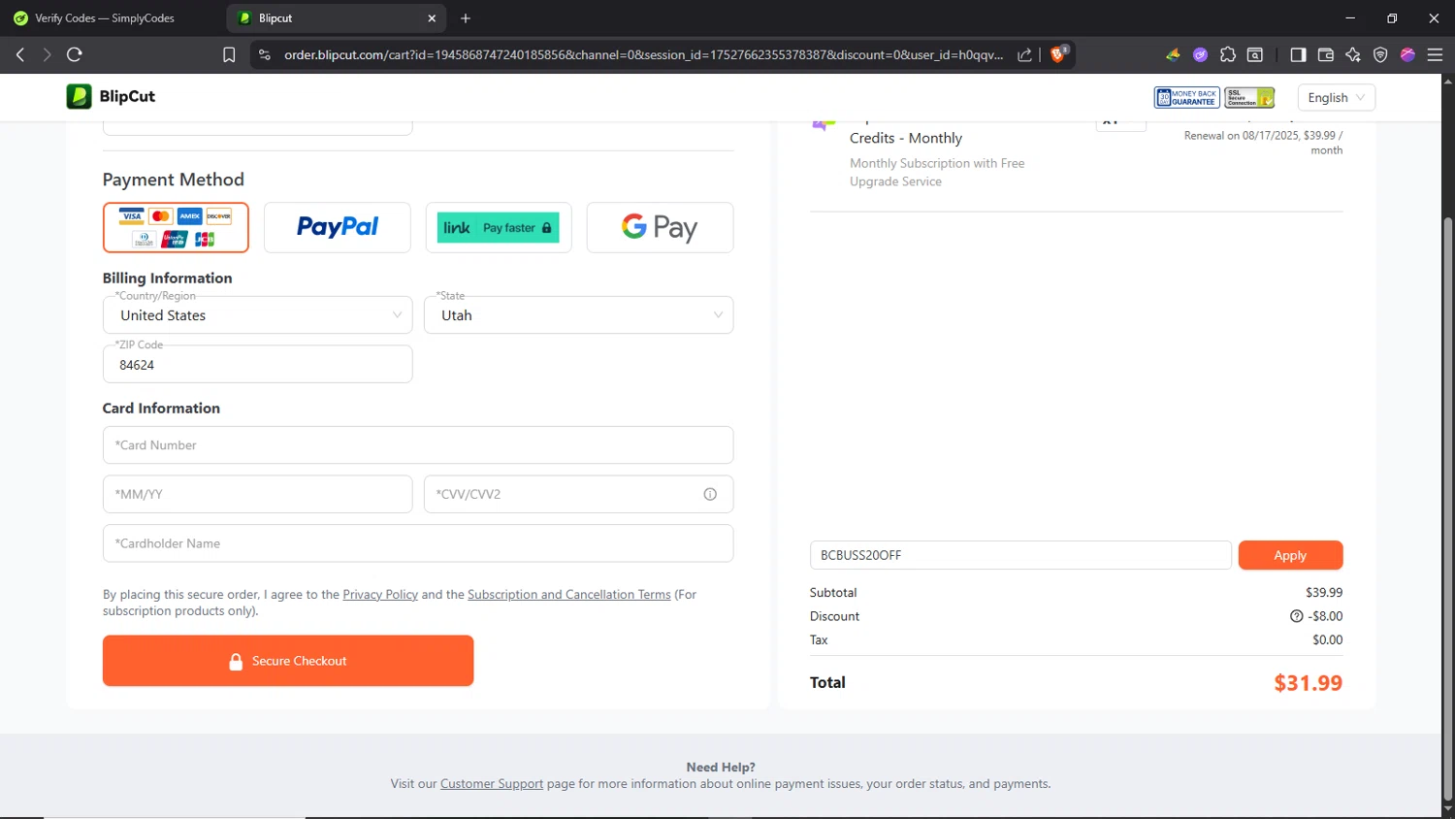Select Google Pay payment method
The height and width of the screenshot is (819, 1455).
pos(660,227)
